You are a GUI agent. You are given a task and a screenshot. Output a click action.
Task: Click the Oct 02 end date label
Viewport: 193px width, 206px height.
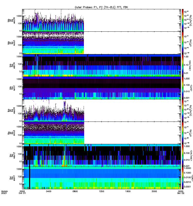pyautogui.click(x=181, y=193)
